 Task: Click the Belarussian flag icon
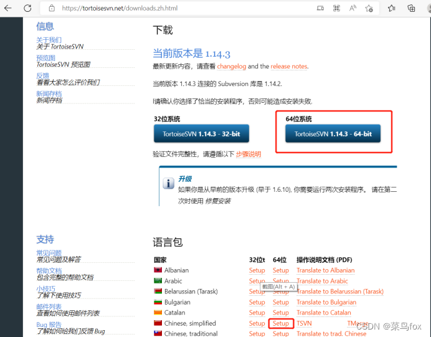158,291
